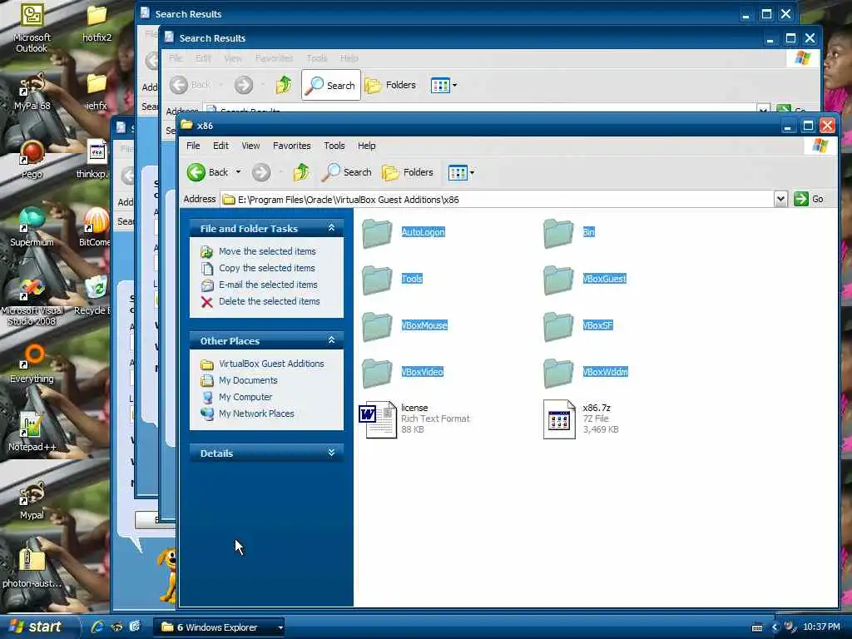Open the Tools menu in x86 window
The width and height of the screenshot is (852, 639).
pos(334,146)
